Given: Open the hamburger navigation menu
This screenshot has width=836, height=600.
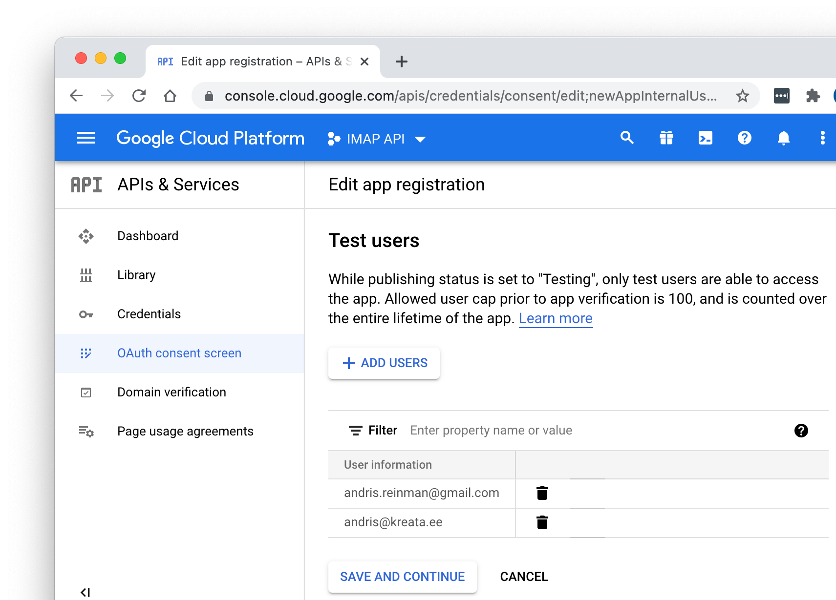Looking at the screenshot, I should pos(86,138).
